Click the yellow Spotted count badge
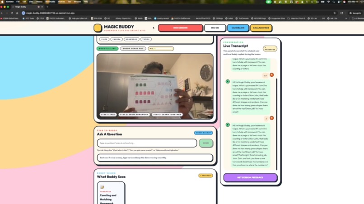Screen dimensions: 364x204 (x=205, y=176)
